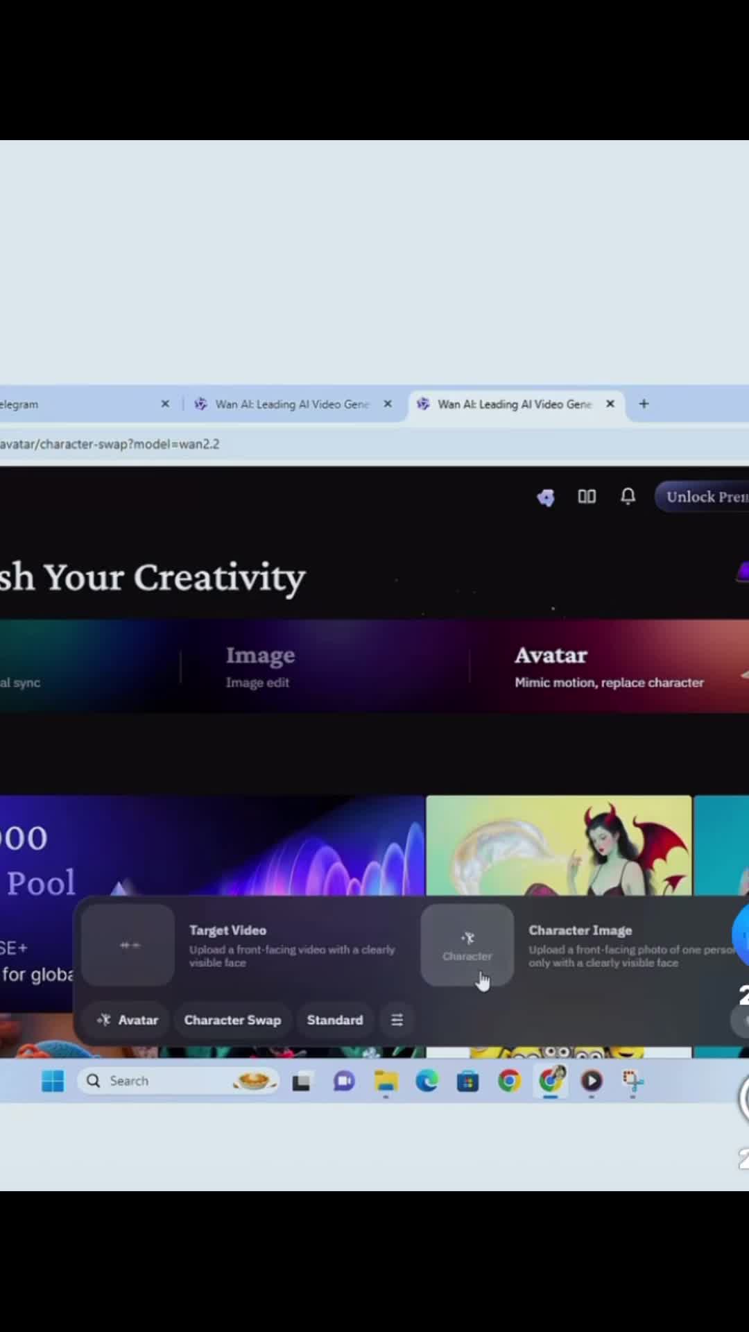The image size is (749, 1332).
Task: Open the purple credits icon
Action: (x=546, y=497)
